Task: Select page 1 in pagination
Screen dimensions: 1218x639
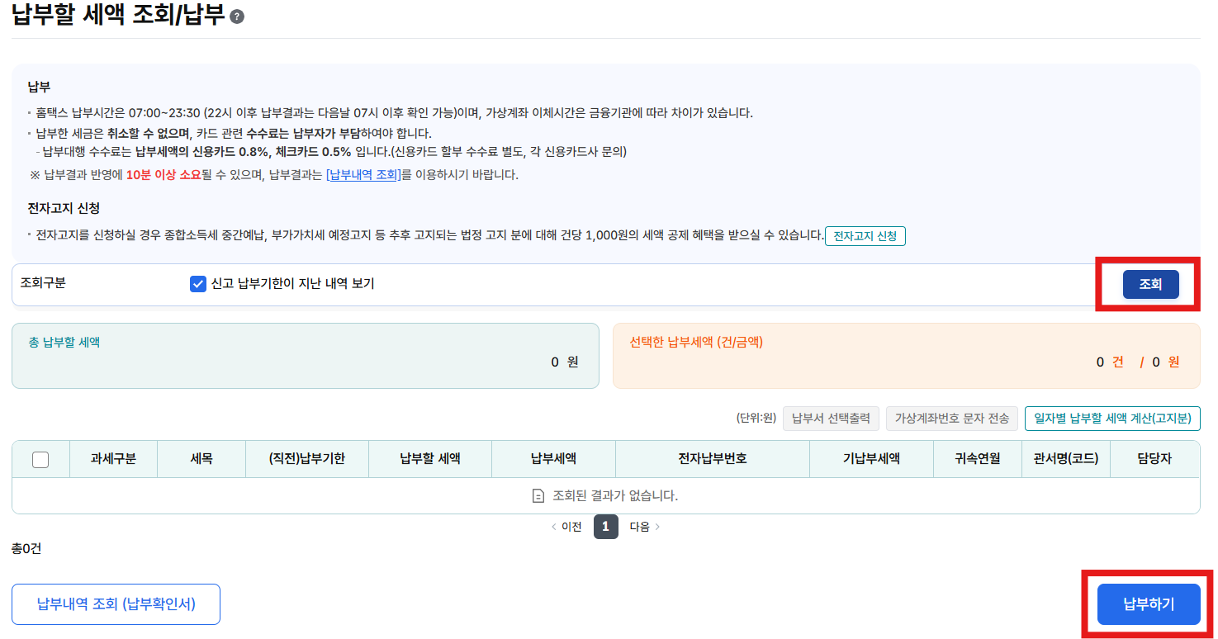Action: click(605, 527)
